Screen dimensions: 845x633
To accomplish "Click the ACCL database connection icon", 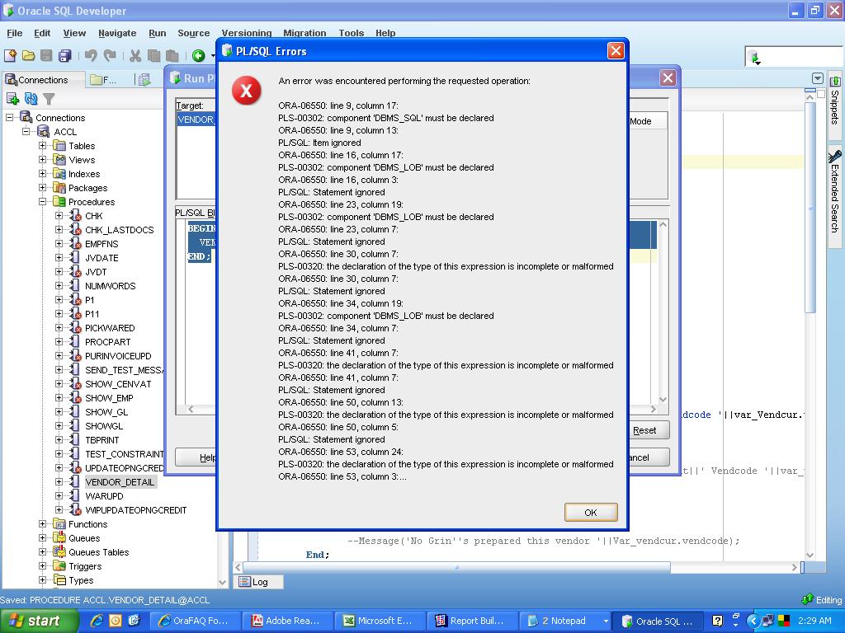I will pos(44,132).
